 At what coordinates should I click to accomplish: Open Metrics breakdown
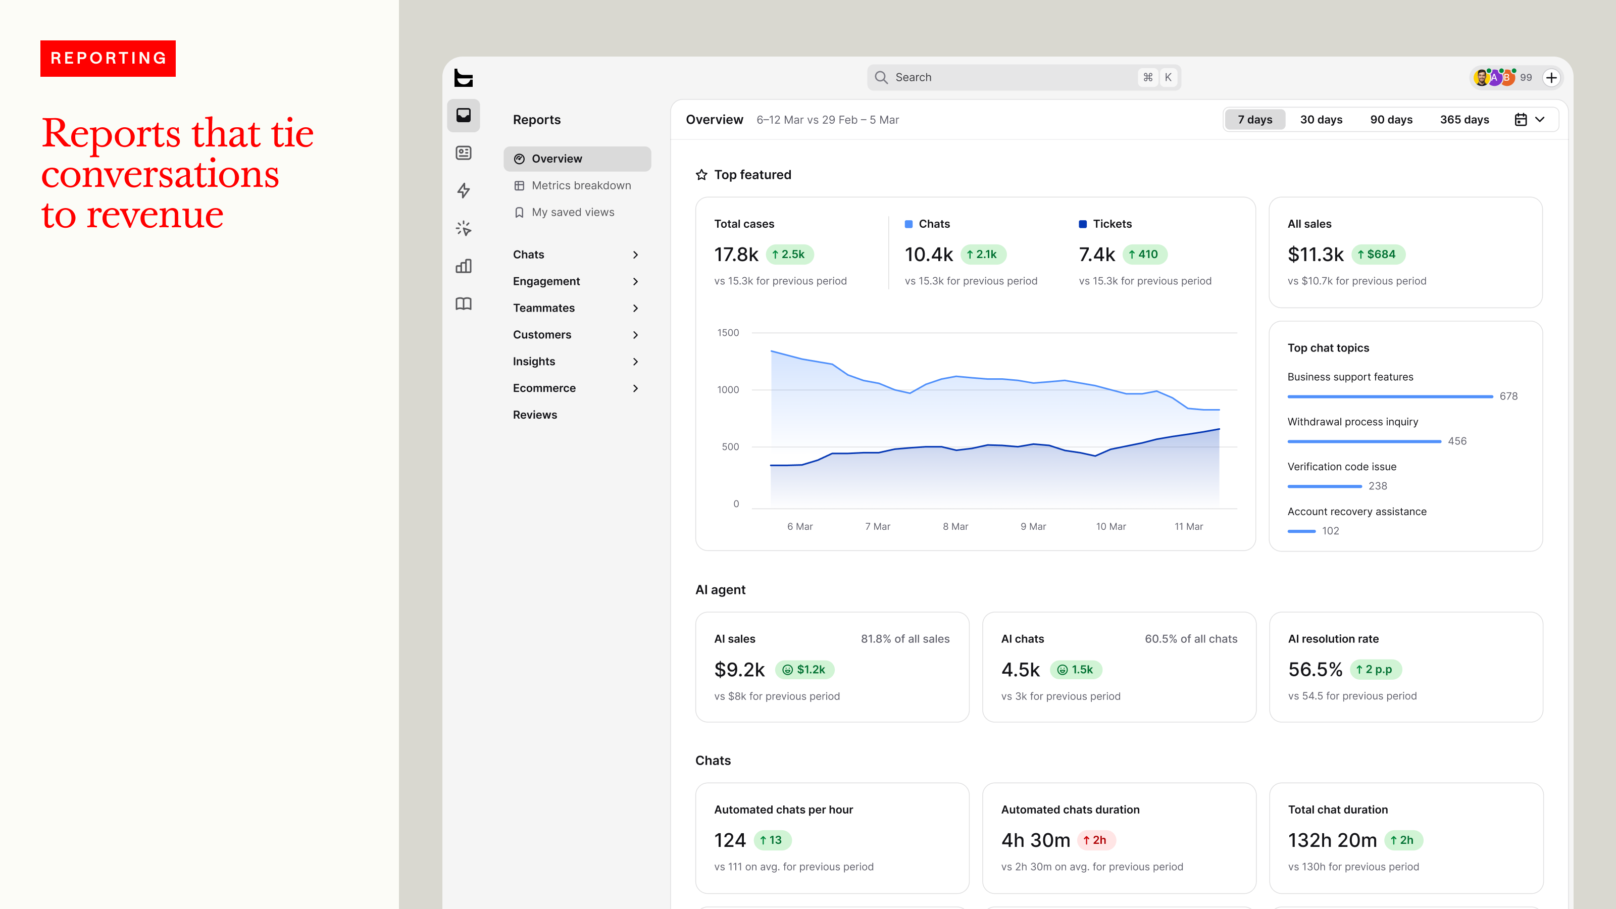[x=577, y=186]
